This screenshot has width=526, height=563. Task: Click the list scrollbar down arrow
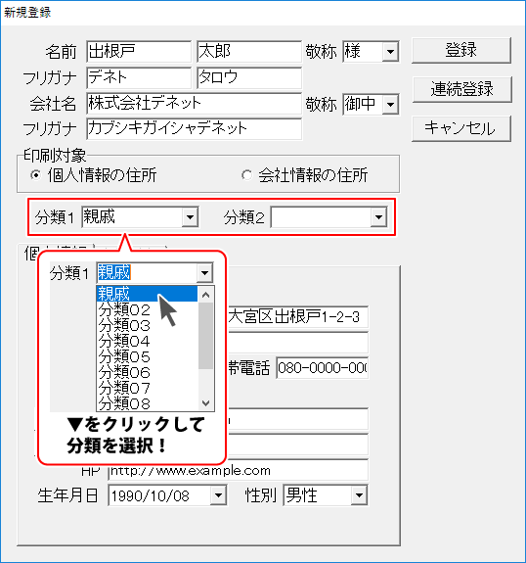click(x=206, y=402)
